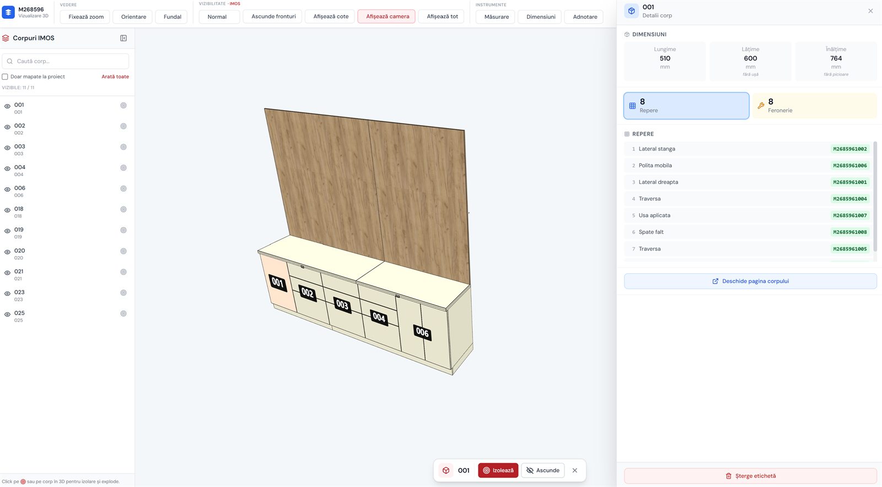Screen dimensions: 882x487
Task: Focus the Caută corp search field
Action: [x=66, y=61]
